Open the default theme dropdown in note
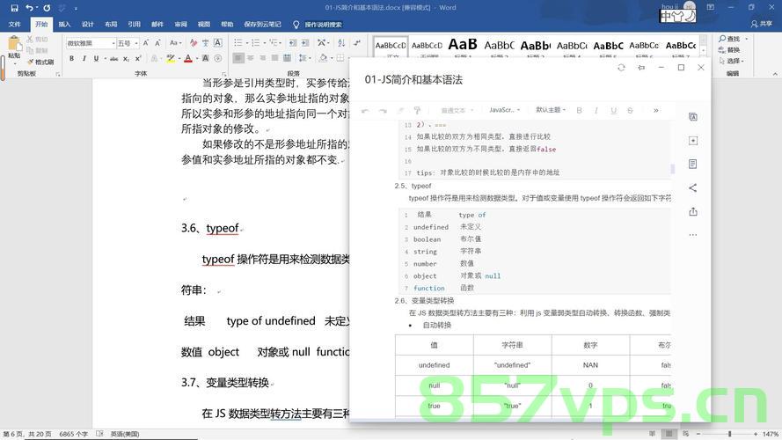The height and width of the screenshot is (440, 782). (551, 110)
